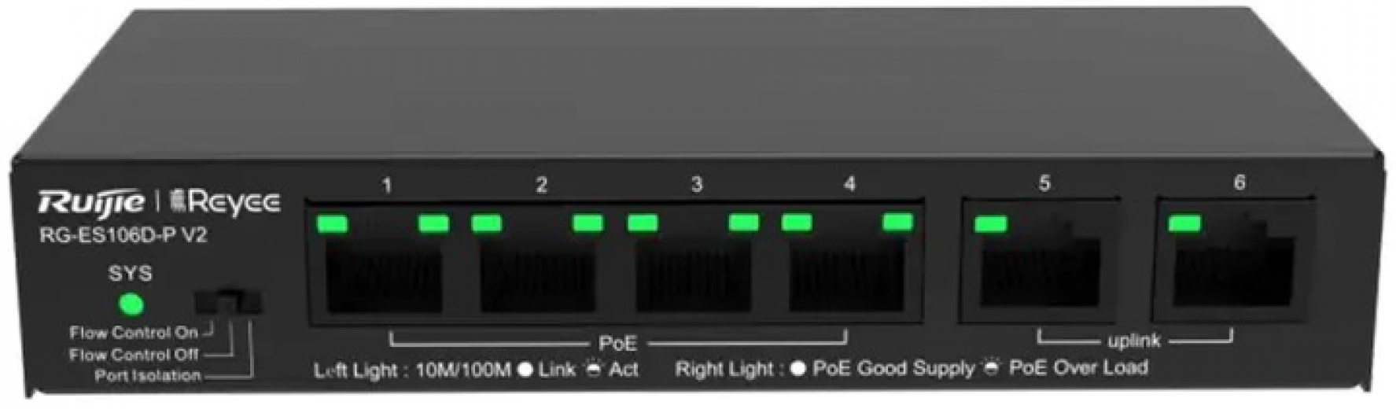Screen dimensions: 1396x409
Task: Click port 1 right PoE LED
Action: click(433, 224)
